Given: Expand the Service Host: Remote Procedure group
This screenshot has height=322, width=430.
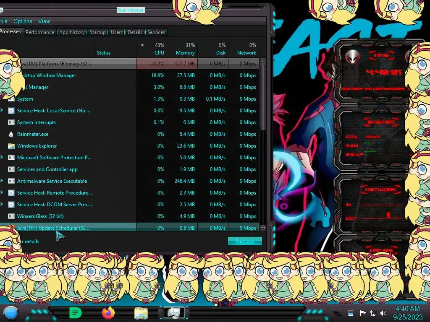Looking at the screenshot, I should pos(1,193).
